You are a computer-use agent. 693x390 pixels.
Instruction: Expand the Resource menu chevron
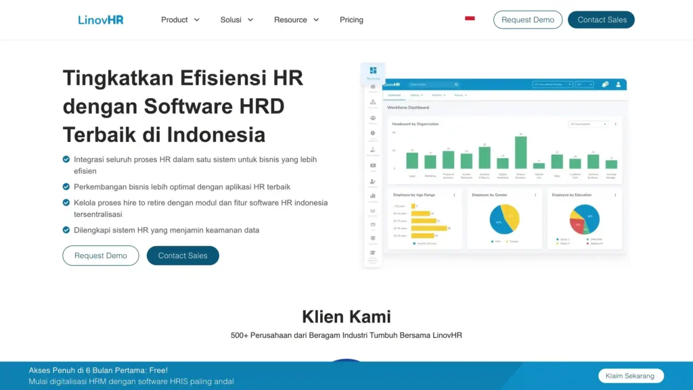point(316,20)
